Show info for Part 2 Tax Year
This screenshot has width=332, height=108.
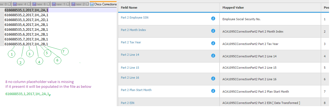(x=213, y=43)
